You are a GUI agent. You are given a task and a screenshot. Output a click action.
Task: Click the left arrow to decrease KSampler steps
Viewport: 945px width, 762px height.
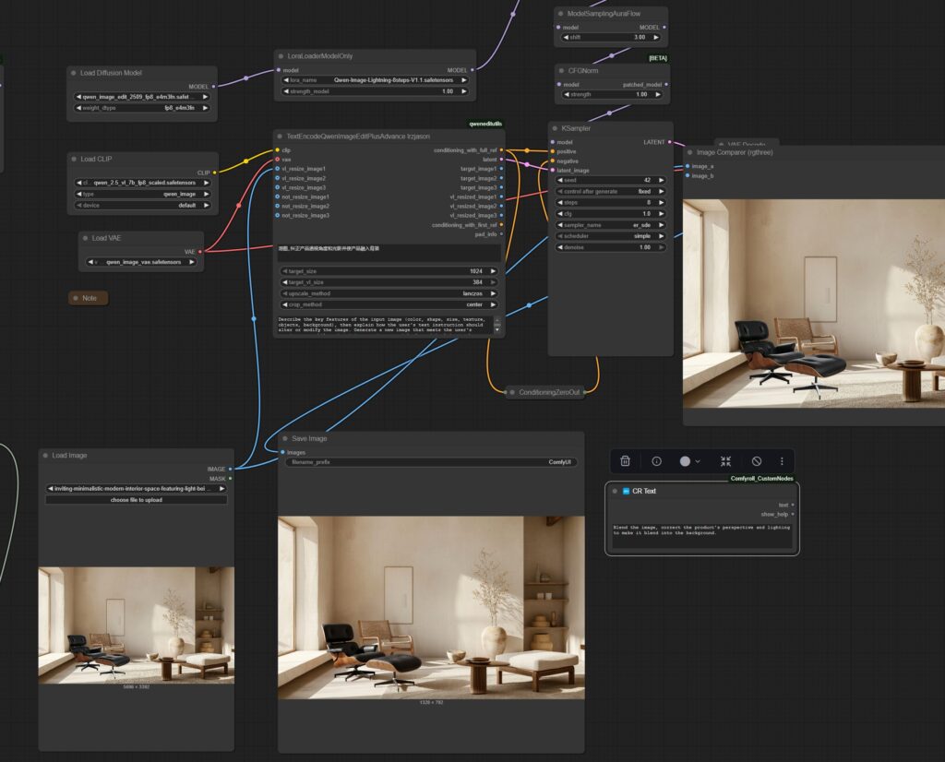coord(559,202)
